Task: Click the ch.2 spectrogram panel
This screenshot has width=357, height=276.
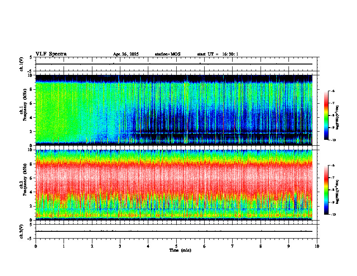Action: click(174, 185)
